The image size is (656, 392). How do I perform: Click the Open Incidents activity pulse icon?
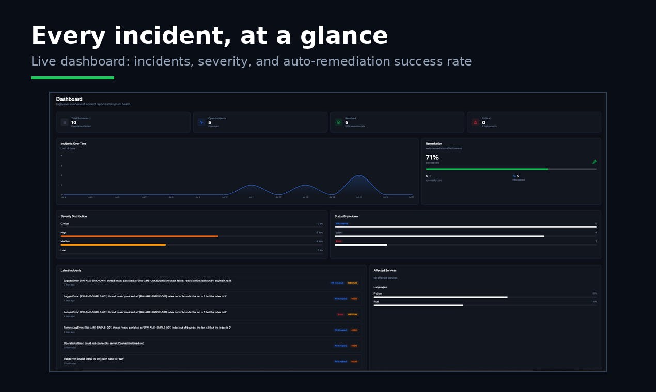[x=201, y=122]
